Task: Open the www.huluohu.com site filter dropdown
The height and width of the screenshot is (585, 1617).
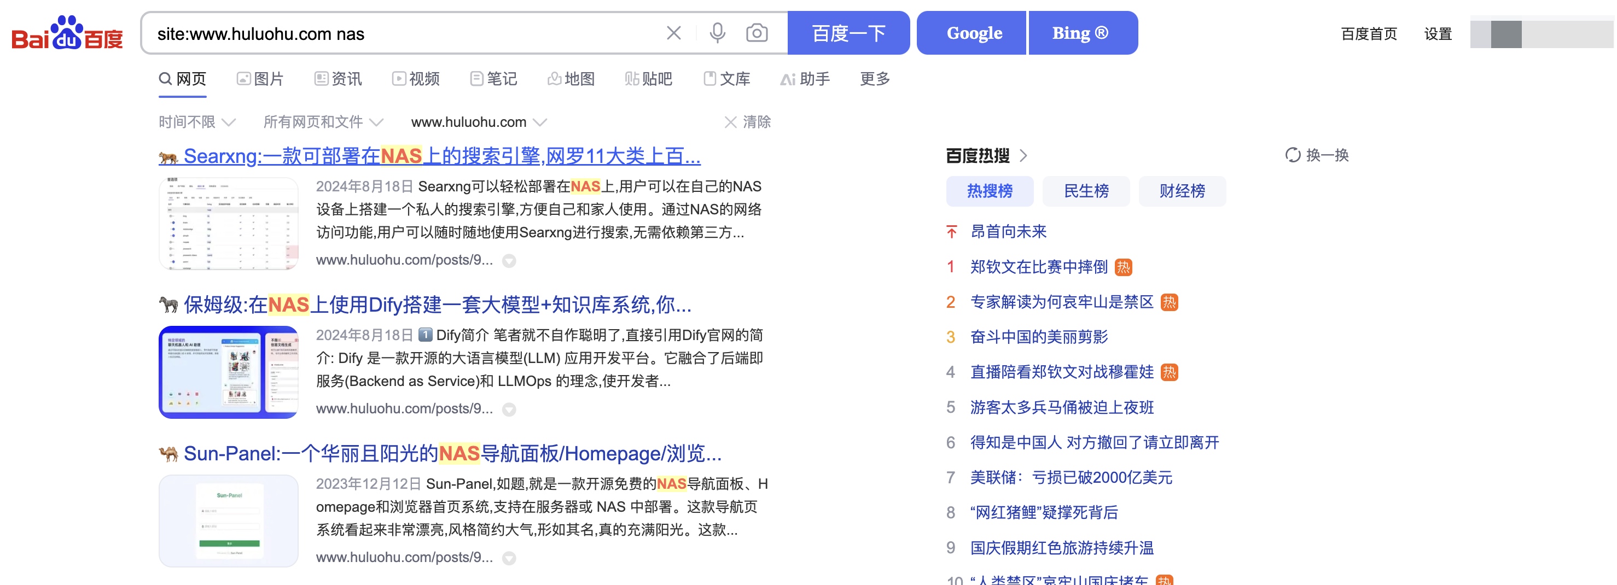Action: coord(479,122)
